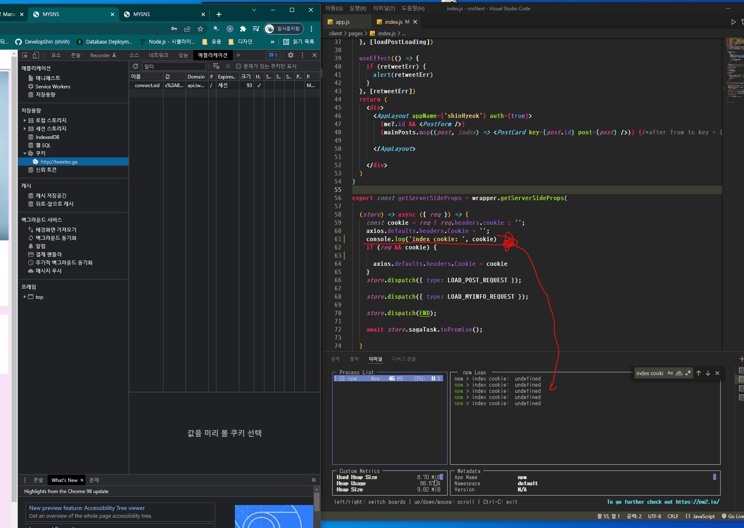This screenshot has width=744, height=528.
Task: Click the DevTools inspect element picker icon
Action: [x=25, y=55]
